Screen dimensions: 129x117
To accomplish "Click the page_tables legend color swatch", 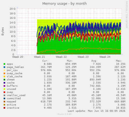I will coord(4,67).
